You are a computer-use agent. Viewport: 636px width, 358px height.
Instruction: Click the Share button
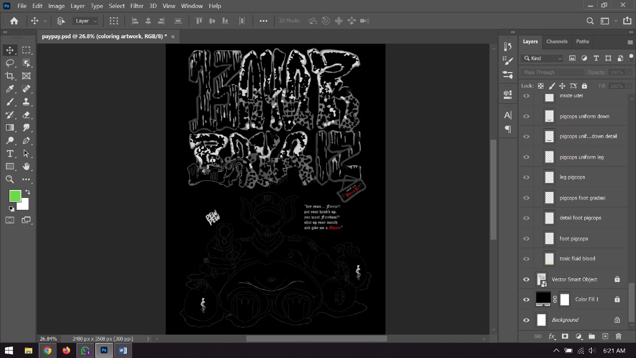(627, 21)
